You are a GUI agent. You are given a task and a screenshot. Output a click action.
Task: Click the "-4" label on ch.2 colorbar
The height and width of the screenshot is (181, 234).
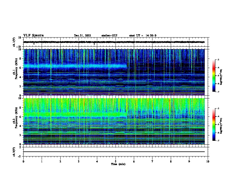[218, 117]
